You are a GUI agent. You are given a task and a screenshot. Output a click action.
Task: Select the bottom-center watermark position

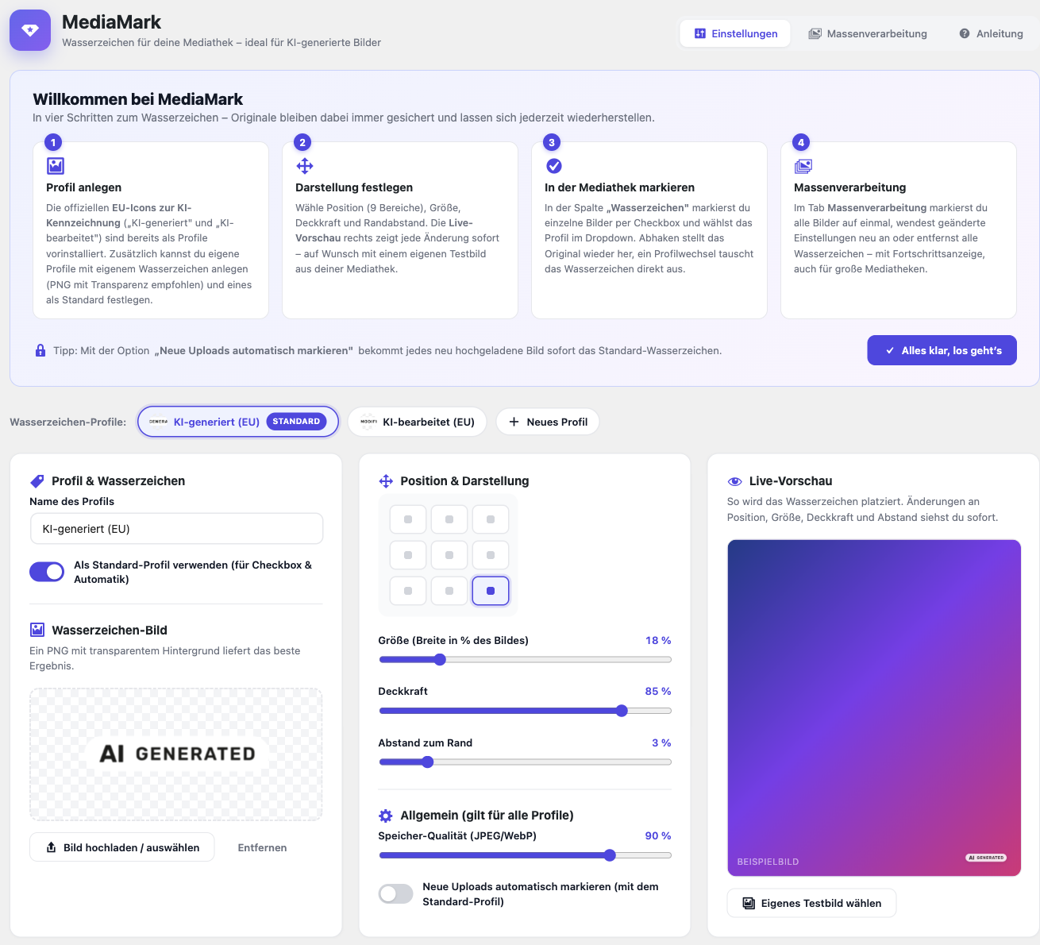[x=449, y=591]
